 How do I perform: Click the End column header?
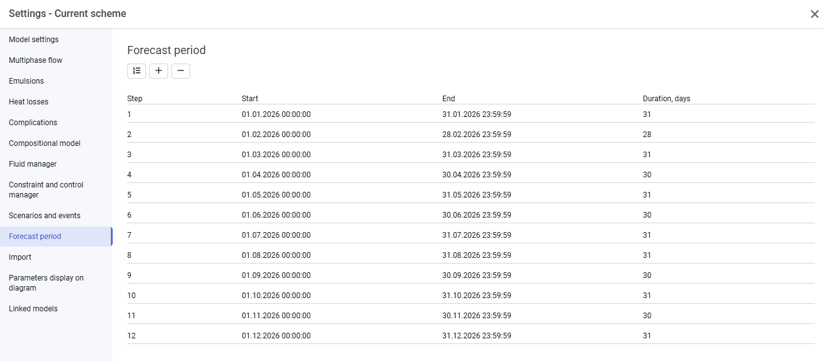tap(448, 99)
